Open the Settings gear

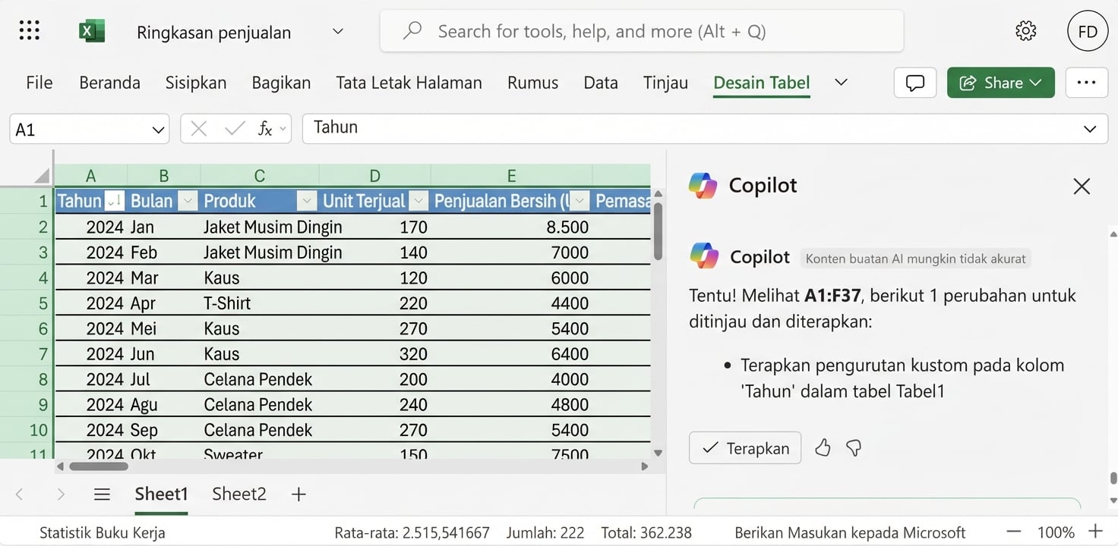pyautogui.click(x=1025, y=30)
